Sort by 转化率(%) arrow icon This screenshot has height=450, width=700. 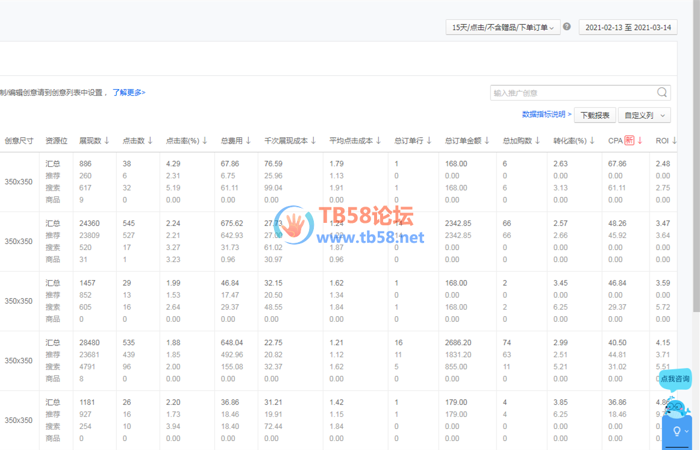click(x=592, y=140)
